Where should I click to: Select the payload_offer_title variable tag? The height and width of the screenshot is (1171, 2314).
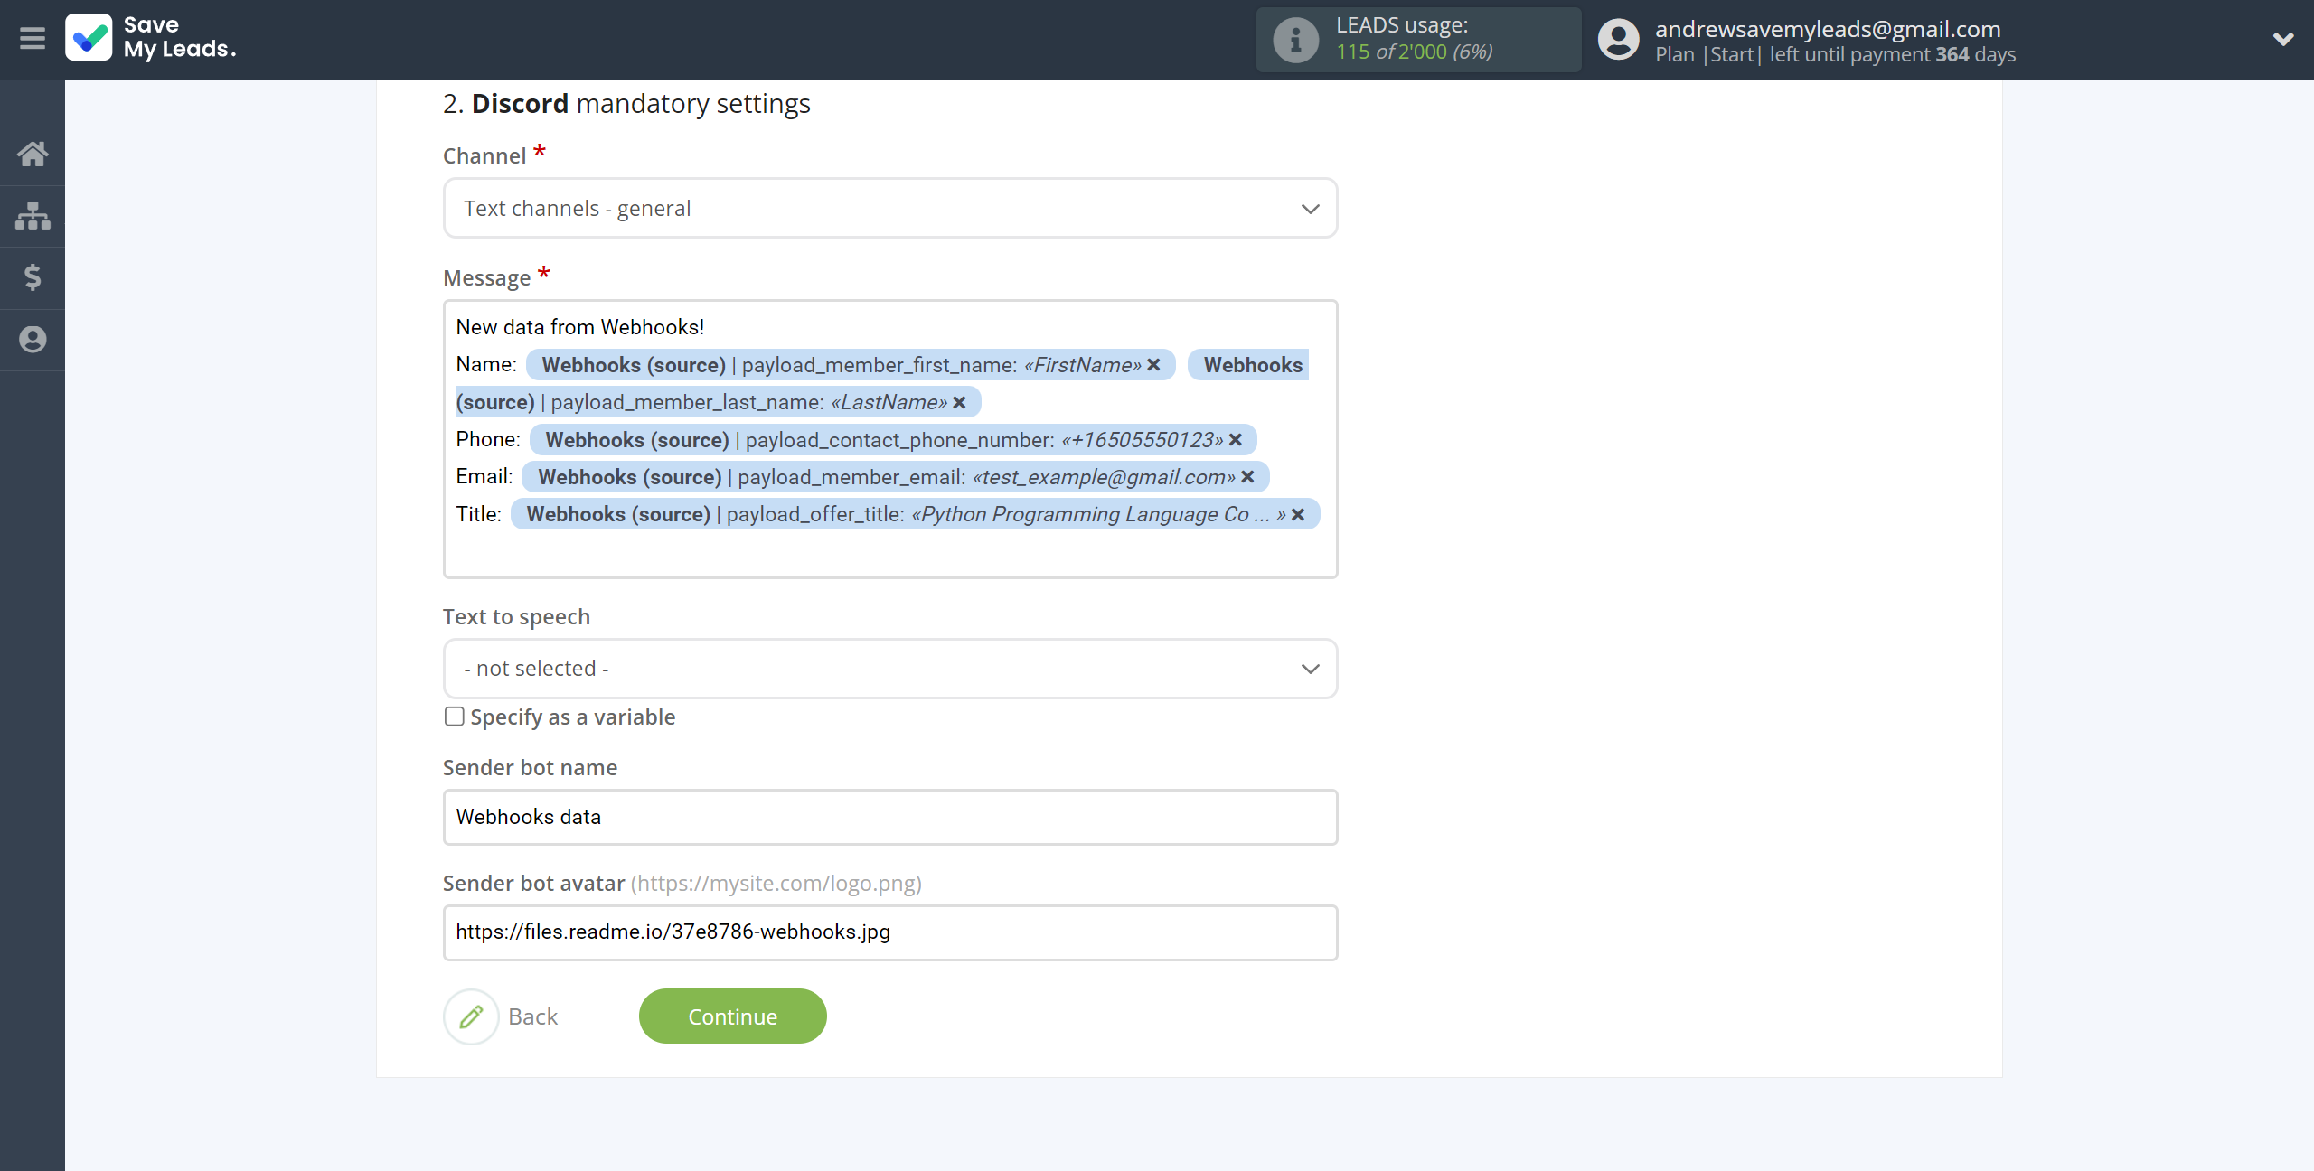tap(915, 514)
